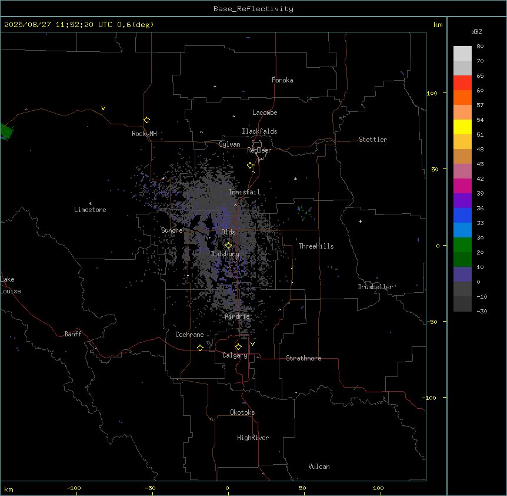This screenshot has height=496, width=507.
Task: Click the Limestone label
Action: pos(90,210)
